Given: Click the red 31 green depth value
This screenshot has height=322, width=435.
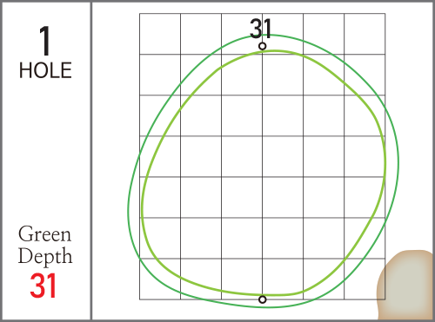Looking at the screenshot, I should 43,286.
